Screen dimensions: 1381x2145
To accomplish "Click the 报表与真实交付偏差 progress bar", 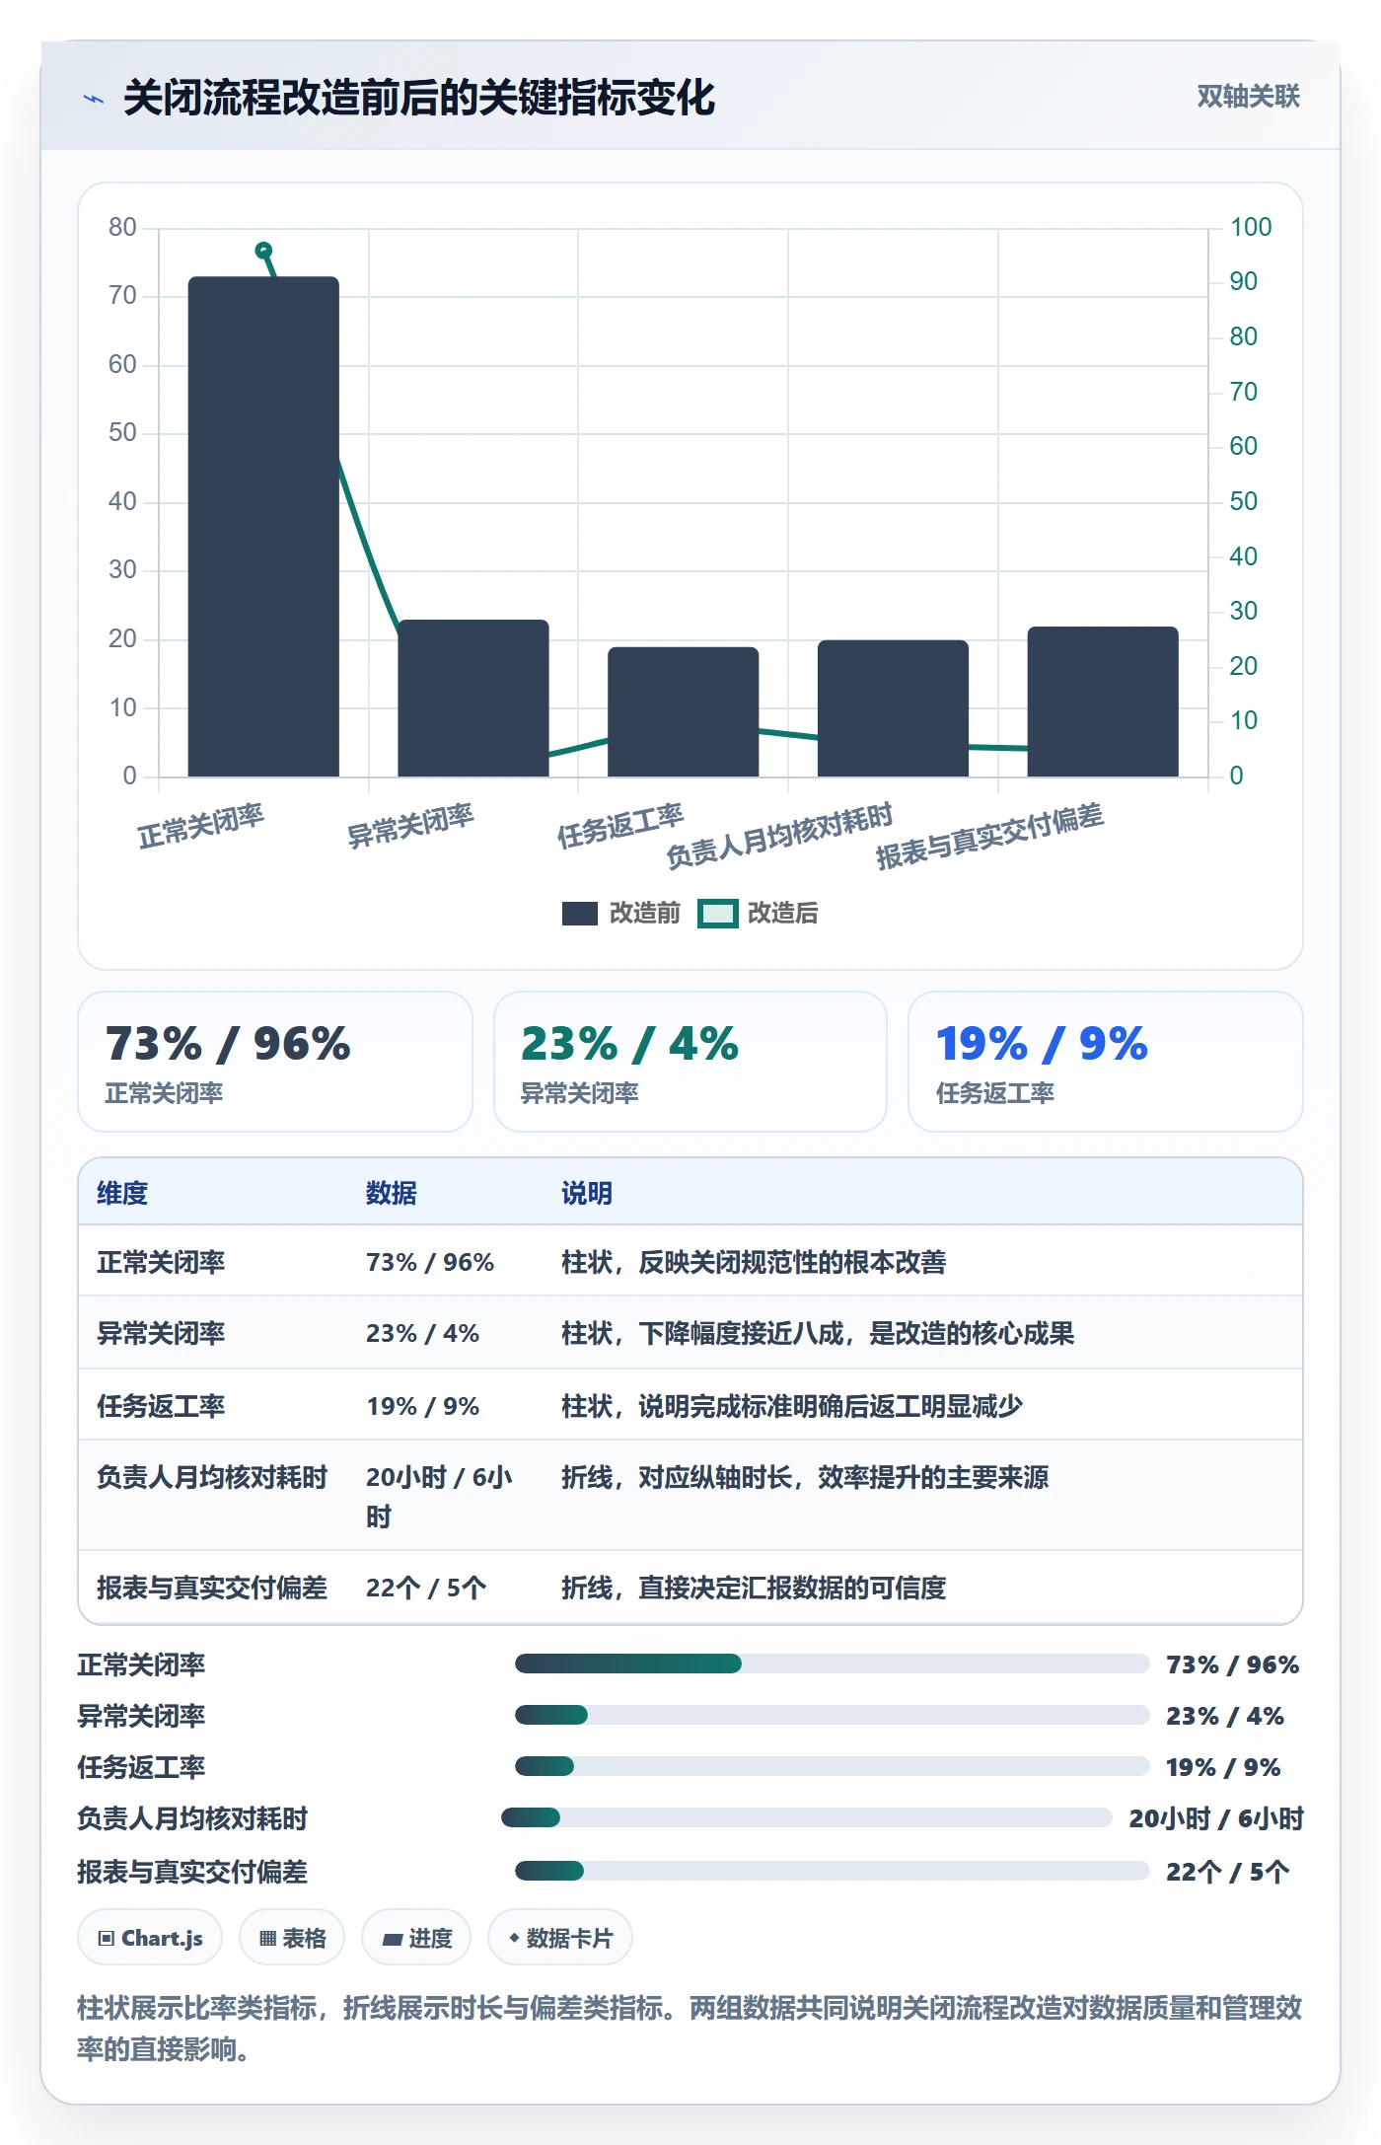I will [x=833, y=1872].
